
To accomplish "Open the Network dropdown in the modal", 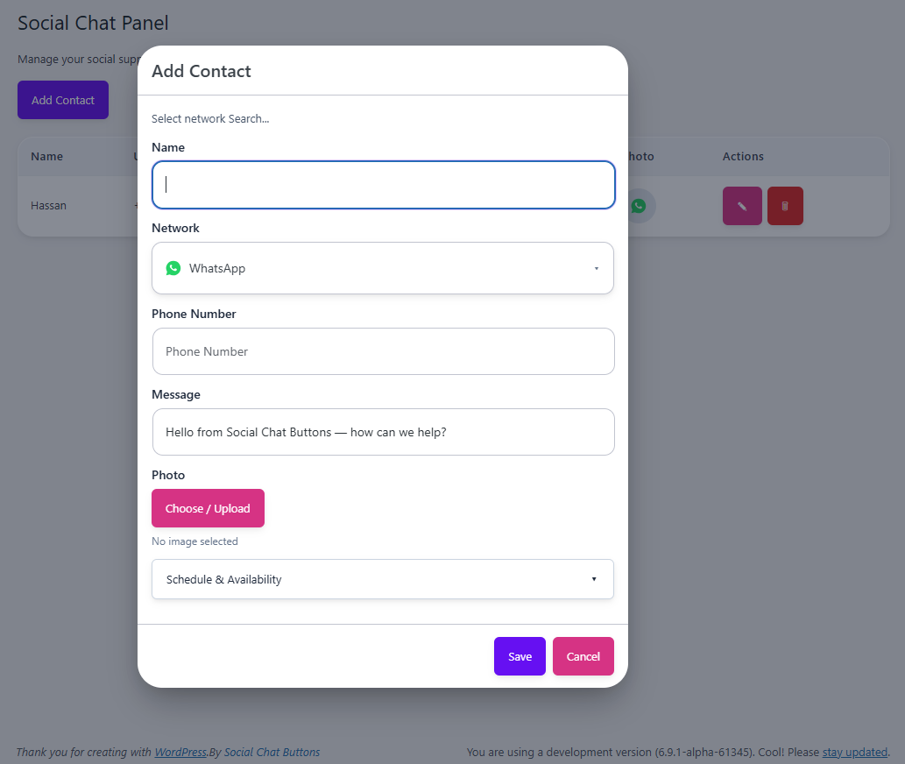I will click(x=383, y=267).
